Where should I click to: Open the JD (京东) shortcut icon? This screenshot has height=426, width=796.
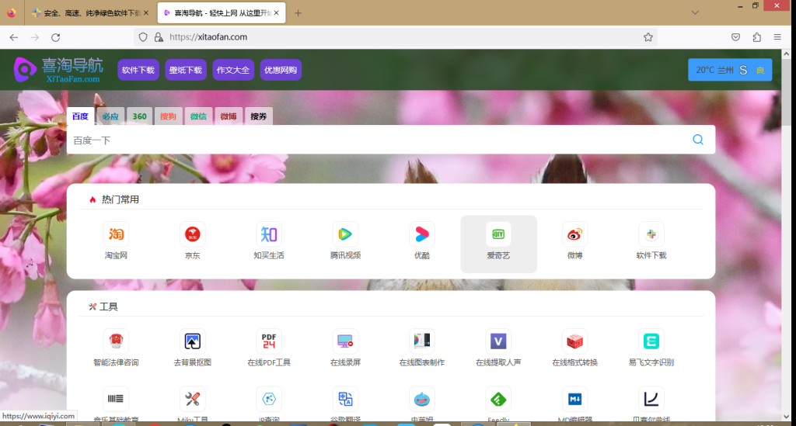[193, 234]
